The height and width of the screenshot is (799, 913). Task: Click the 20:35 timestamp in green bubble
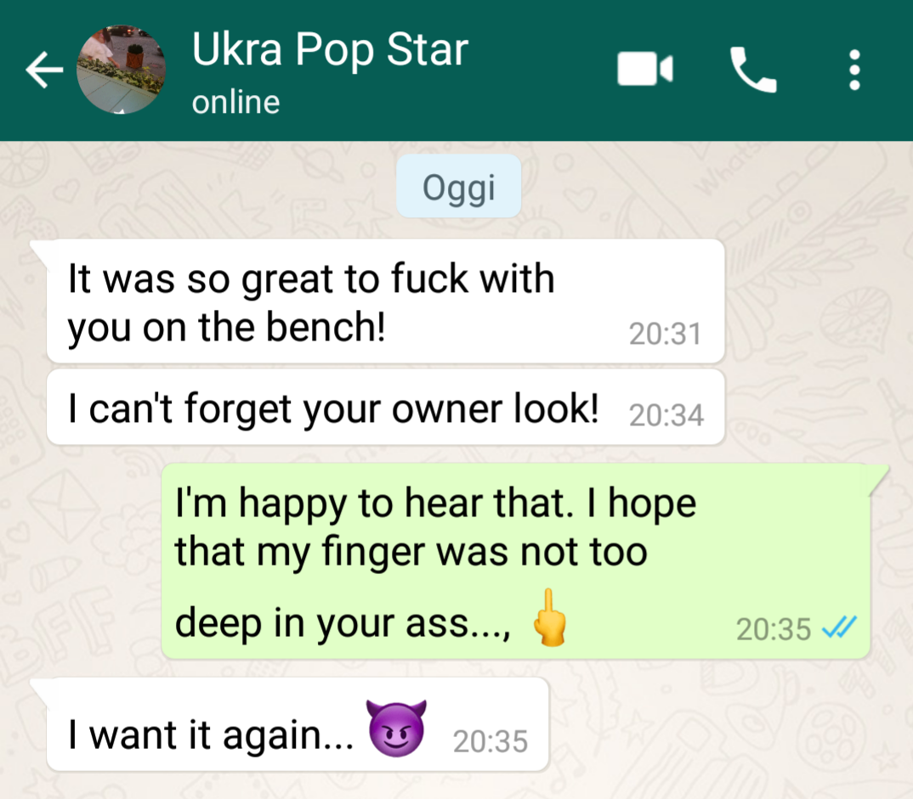coord(774,629)
